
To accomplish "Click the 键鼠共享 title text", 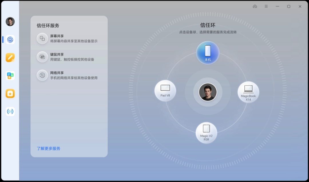I will coord(57,54).
